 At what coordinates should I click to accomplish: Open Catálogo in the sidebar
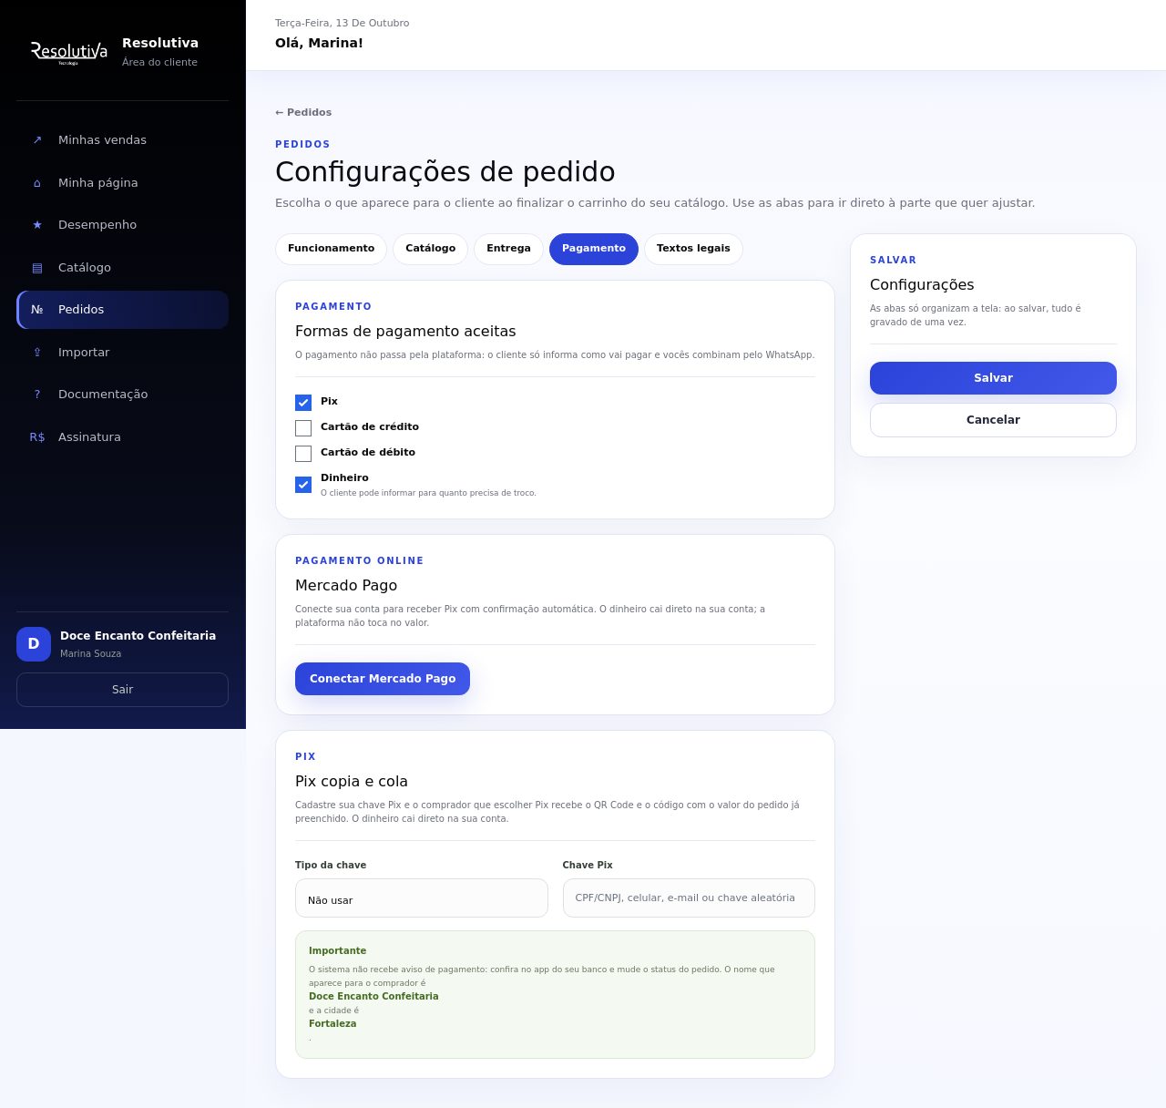pos(122,268)
